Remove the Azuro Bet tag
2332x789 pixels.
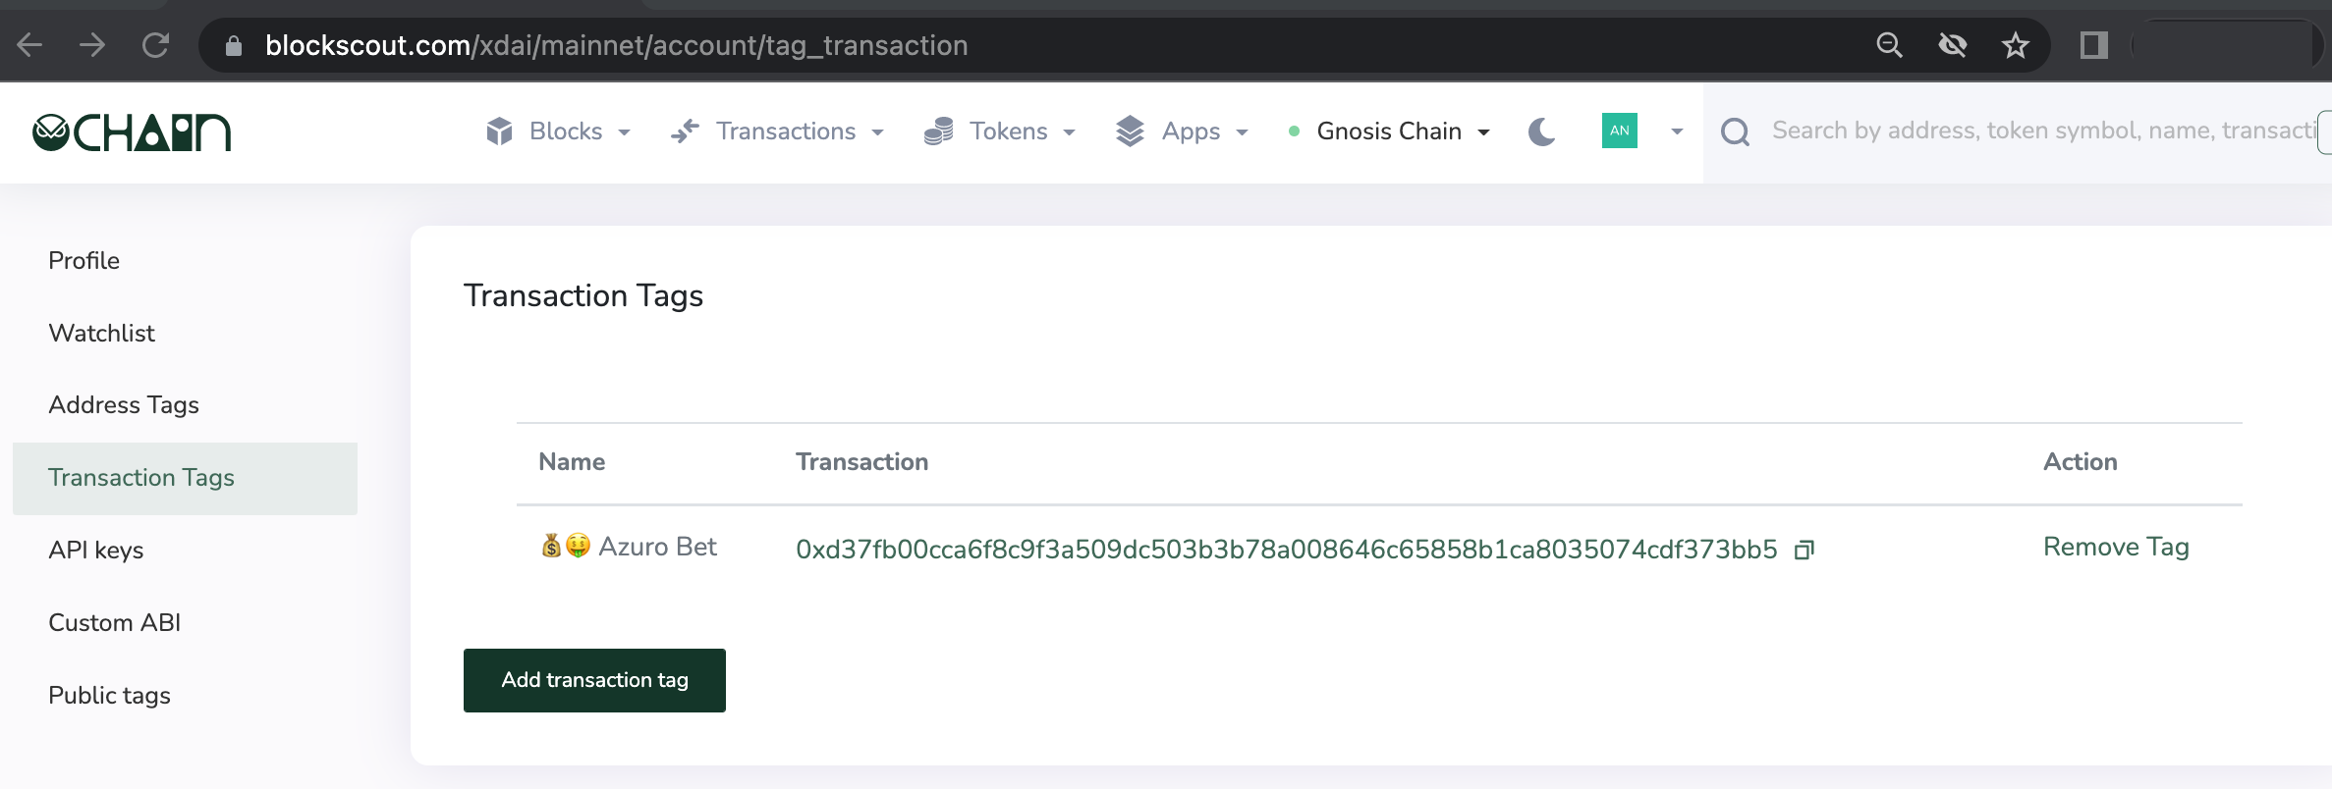coord(2116,548)
